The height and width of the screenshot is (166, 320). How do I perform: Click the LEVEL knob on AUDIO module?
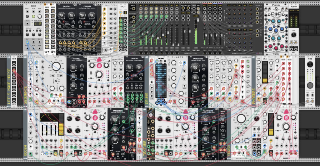click(294, 35)
